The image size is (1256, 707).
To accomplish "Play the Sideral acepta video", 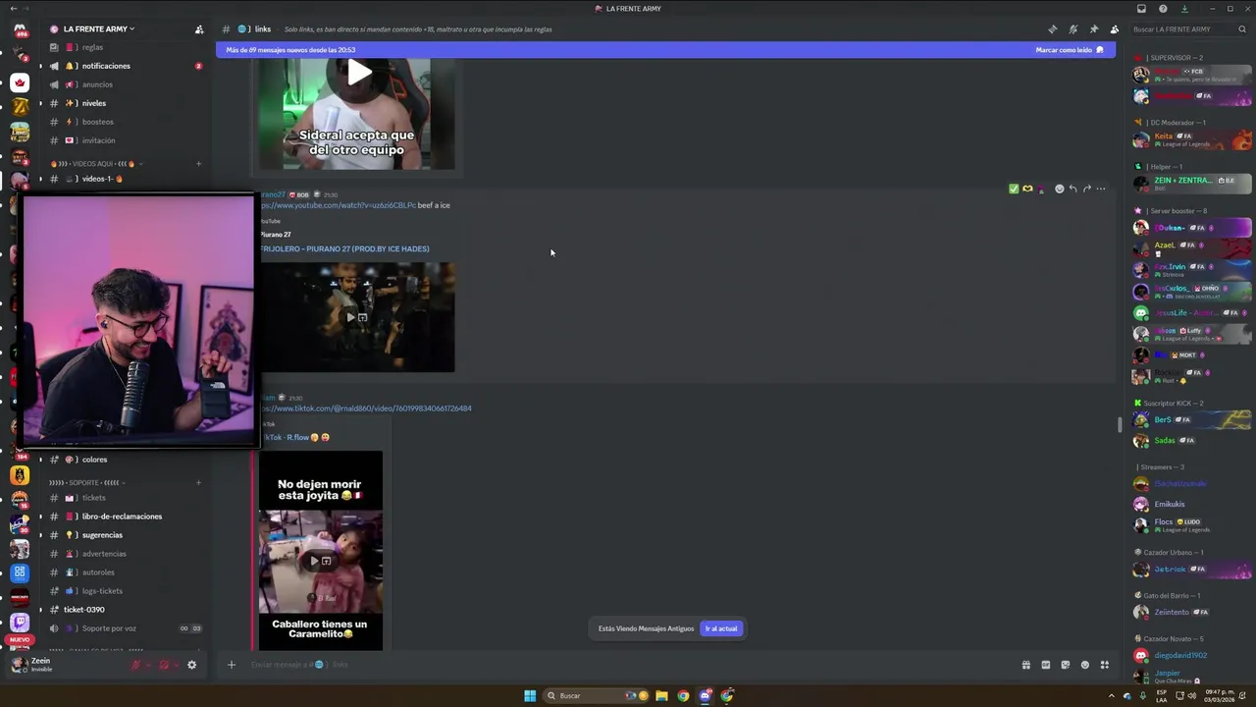I will pos(359,72).
